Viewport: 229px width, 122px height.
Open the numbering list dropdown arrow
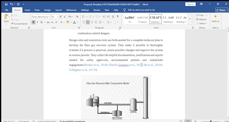pos(94,17)
